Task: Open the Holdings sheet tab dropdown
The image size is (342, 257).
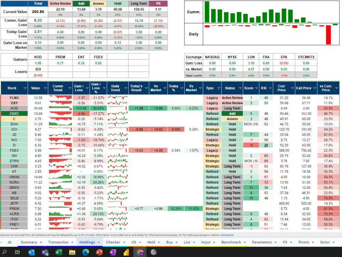Action: coord(98,242)
